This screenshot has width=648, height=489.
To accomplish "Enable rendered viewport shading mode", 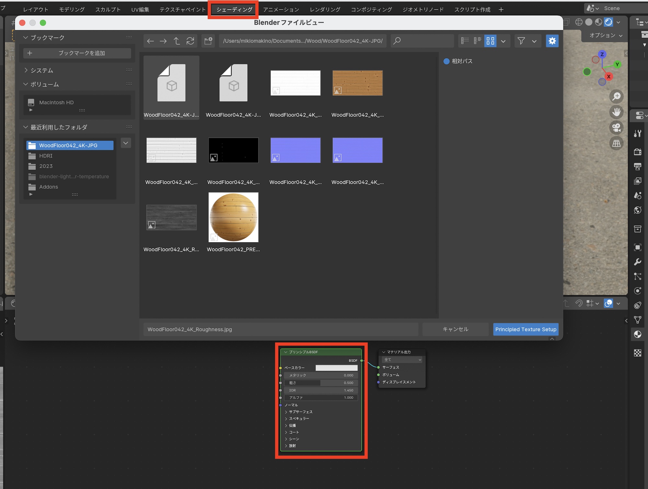I will click(x=608, y=22).
